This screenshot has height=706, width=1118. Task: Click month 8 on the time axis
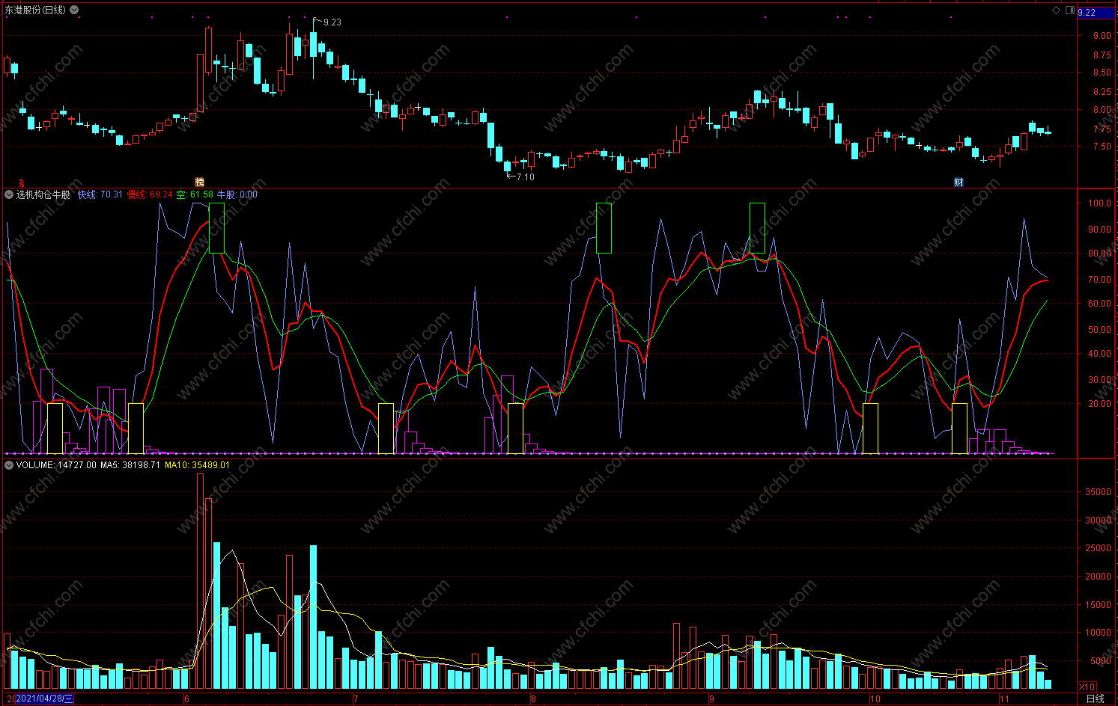(533, 699)
